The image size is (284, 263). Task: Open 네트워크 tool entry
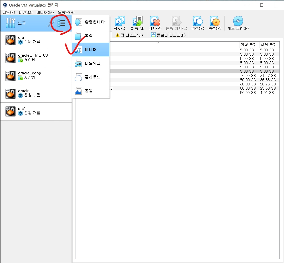91,63
